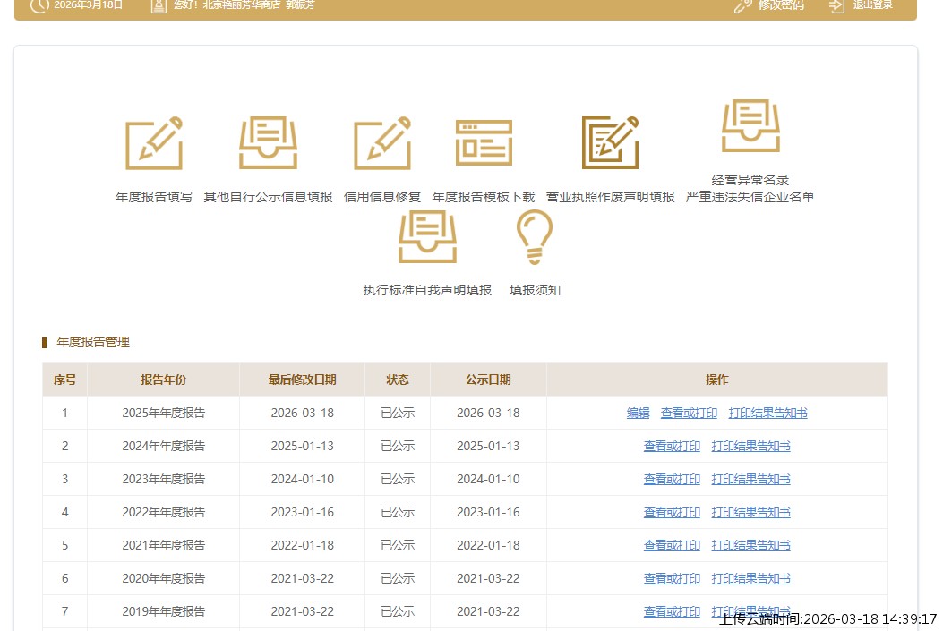Open 信用信息修复 icon
943x631 pixels.
(382, 144)
